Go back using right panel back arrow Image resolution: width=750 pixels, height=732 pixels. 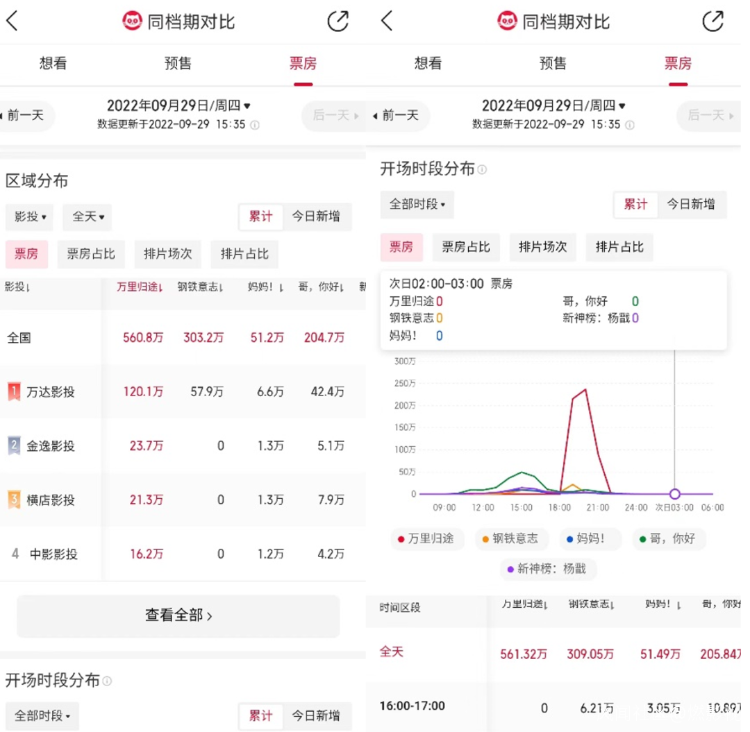387,21
